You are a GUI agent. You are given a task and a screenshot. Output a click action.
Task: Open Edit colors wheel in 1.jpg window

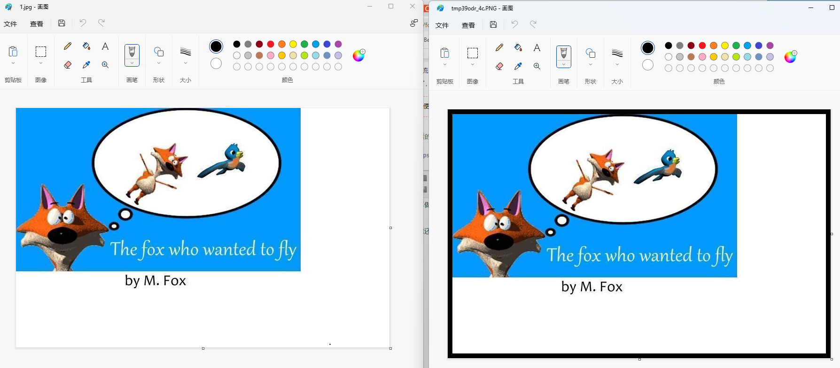click(359, 55)
